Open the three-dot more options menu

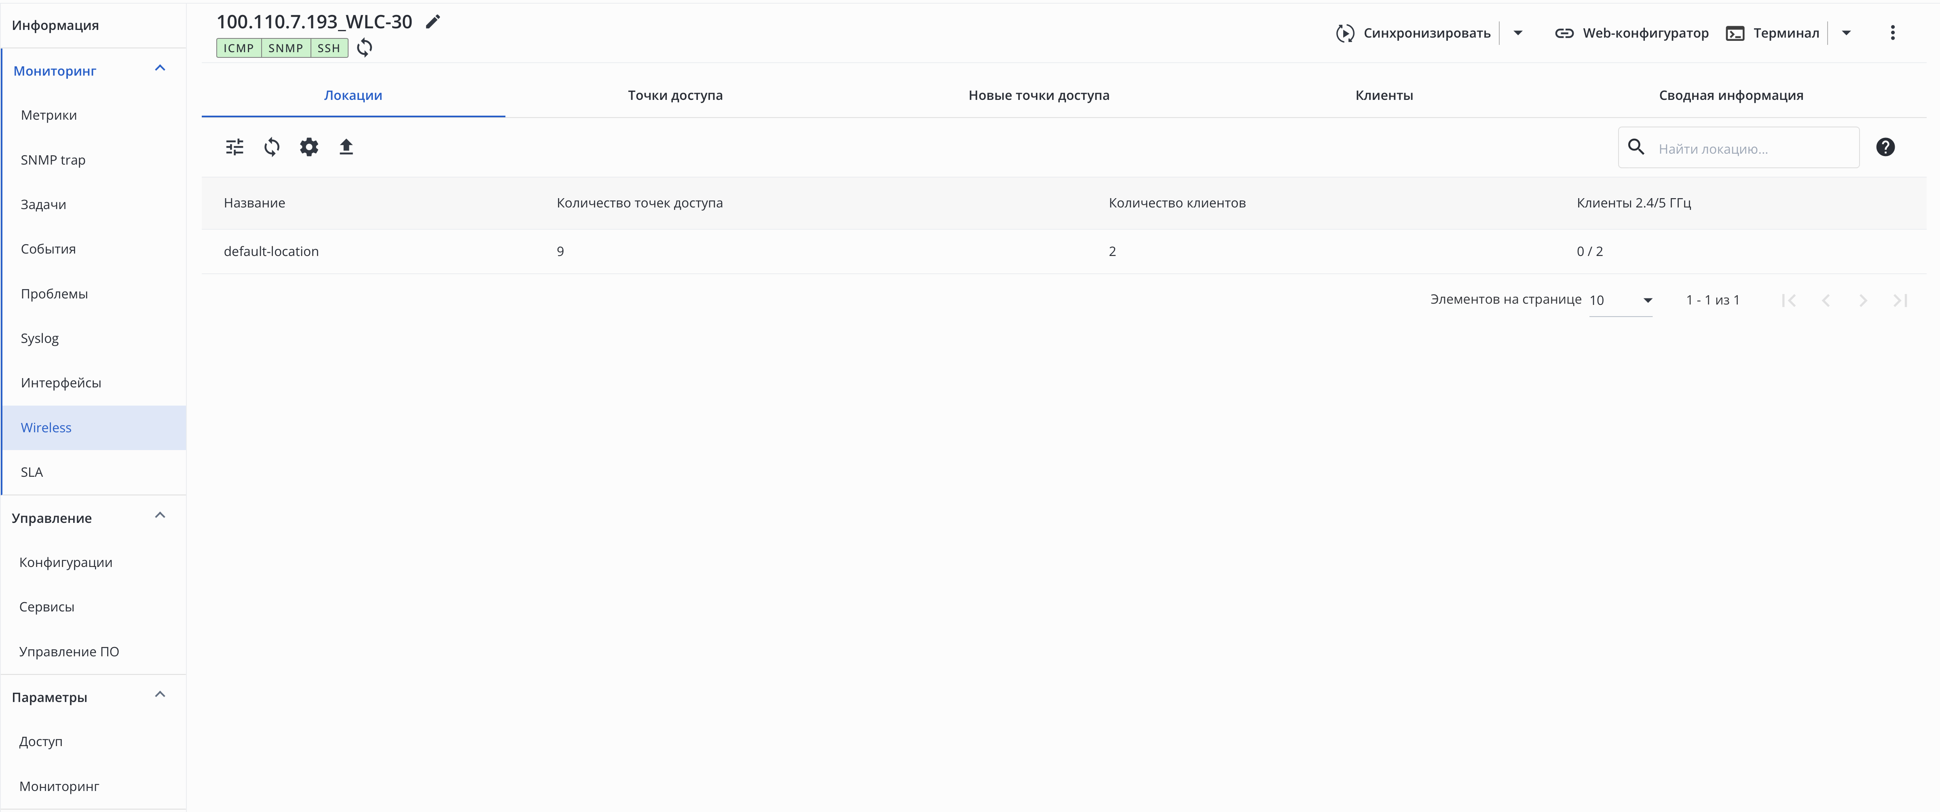1893,33
